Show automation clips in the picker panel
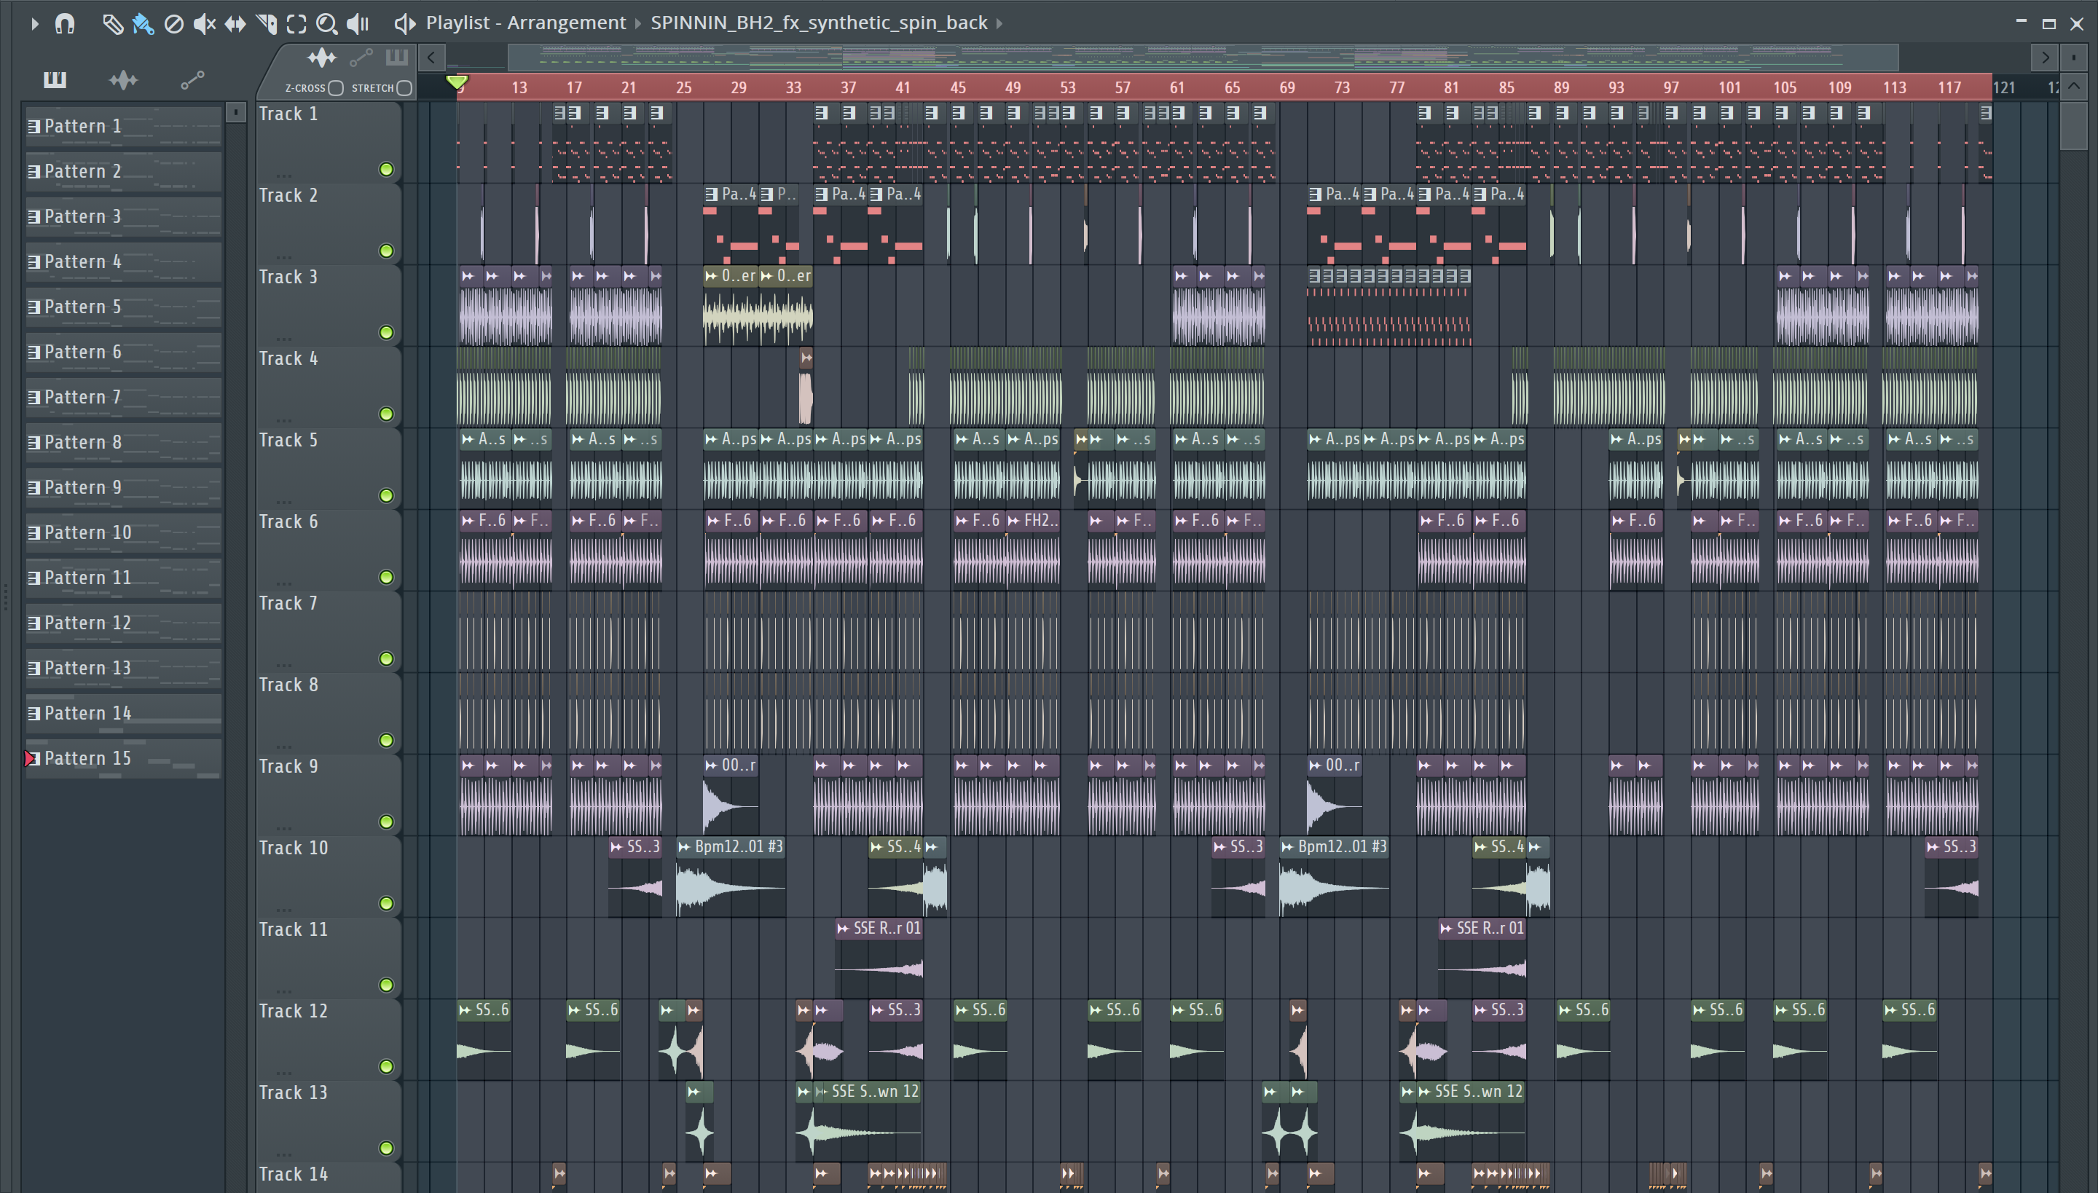2098x1193 pixels. point(192,79)
